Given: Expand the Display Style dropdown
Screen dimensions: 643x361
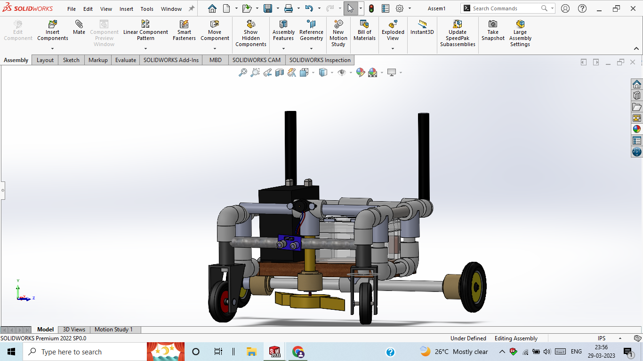Looking at the screenshot, I should tap(331, 72).
